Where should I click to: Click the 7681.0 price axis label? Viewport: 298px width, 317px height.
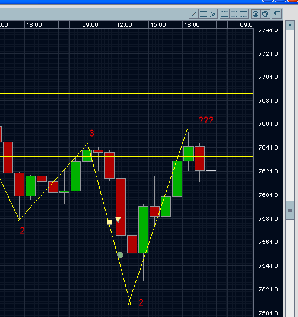pos(268,101)
